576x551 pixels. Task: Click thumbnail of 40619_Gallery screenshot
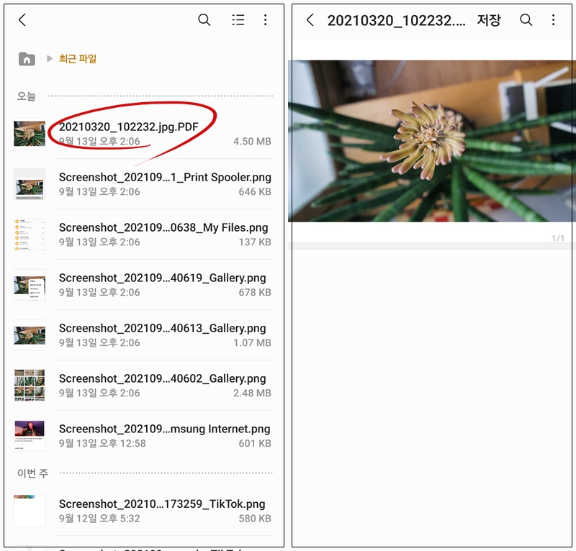(30, 285)
